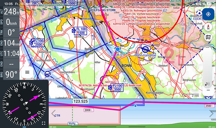Tap airspace label C FL 100 / 3500
Image resolution: width=216 pixels, height=128 pixels.
116,88
